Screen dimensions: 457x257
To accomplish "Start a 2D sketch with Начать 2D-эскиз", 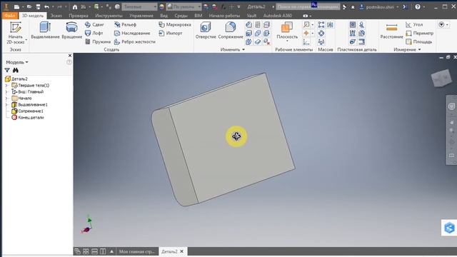I will point(16,33).
